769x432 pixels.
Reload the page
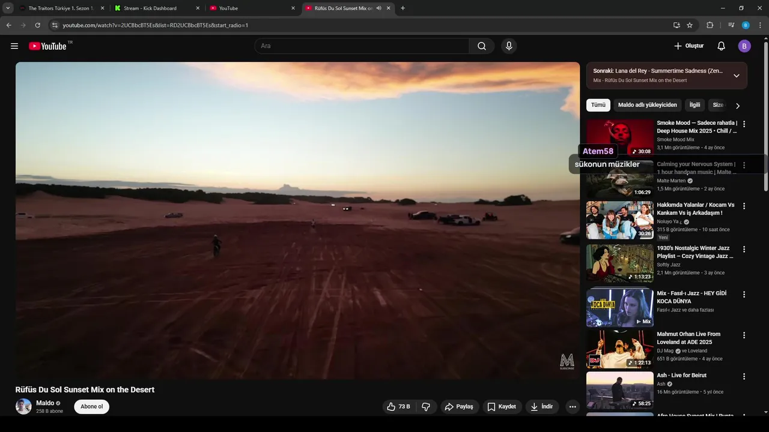coord(37,25)
